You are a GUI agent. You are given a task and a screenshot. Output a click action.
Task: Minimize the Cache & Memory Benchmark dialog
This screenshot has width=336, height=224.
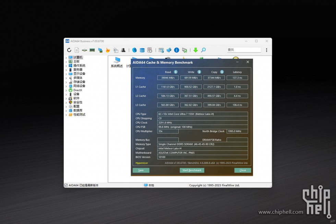click(x=237, y=62)
